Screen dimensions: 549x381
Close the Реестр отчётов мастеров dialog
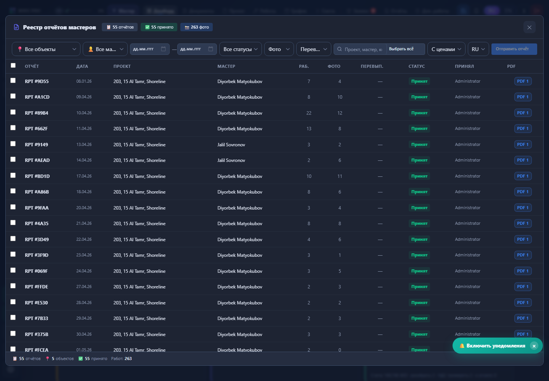point(529,27)
